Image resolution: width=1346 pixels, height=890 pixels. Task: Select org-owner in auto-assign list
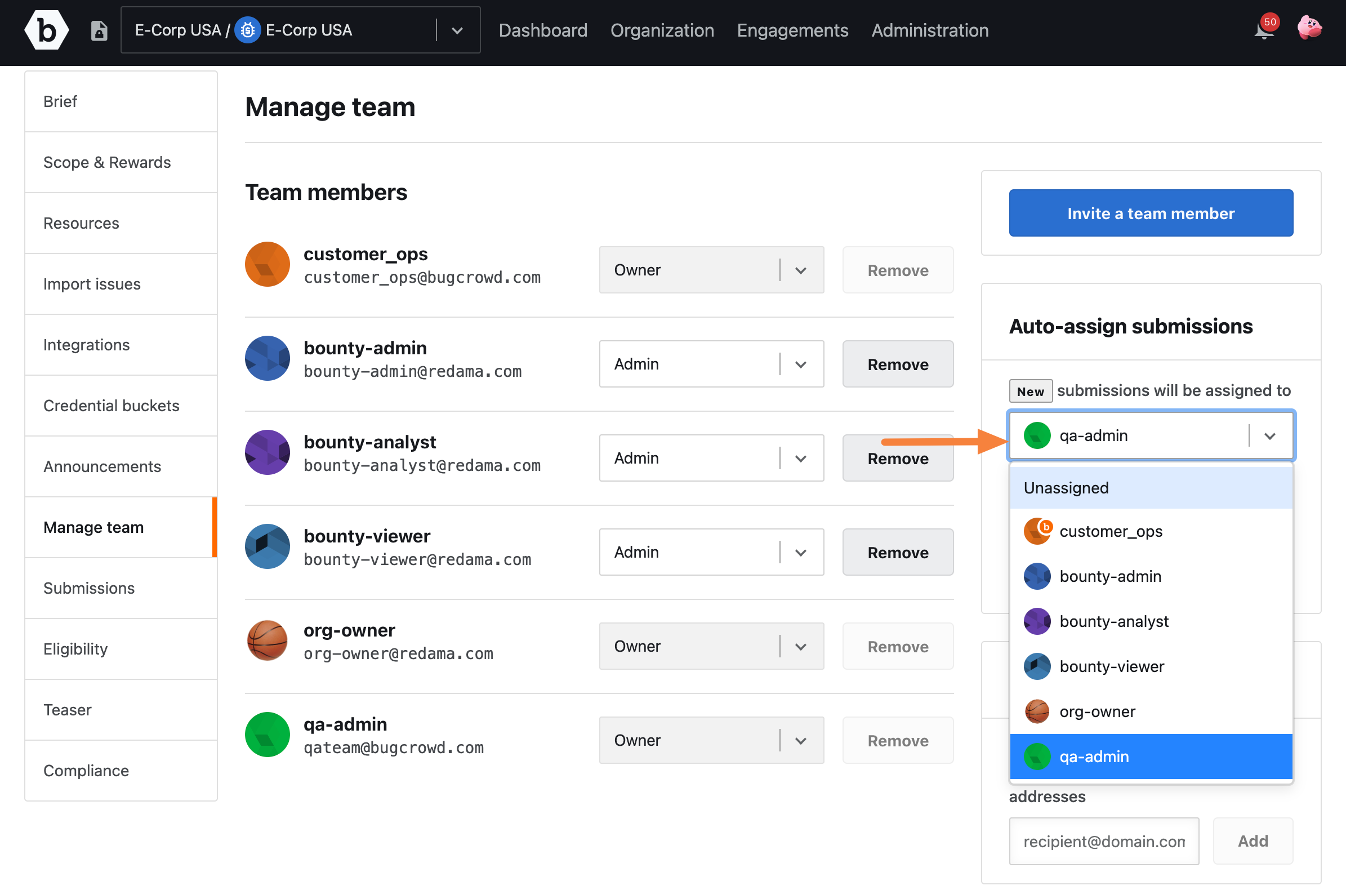1151,712
